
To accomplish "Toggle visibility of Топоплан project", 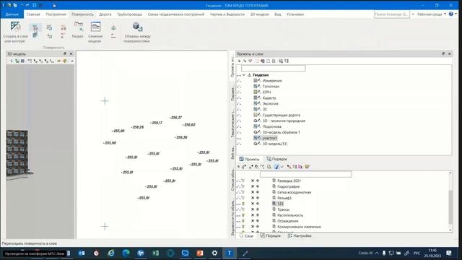I will click(239, 87).
